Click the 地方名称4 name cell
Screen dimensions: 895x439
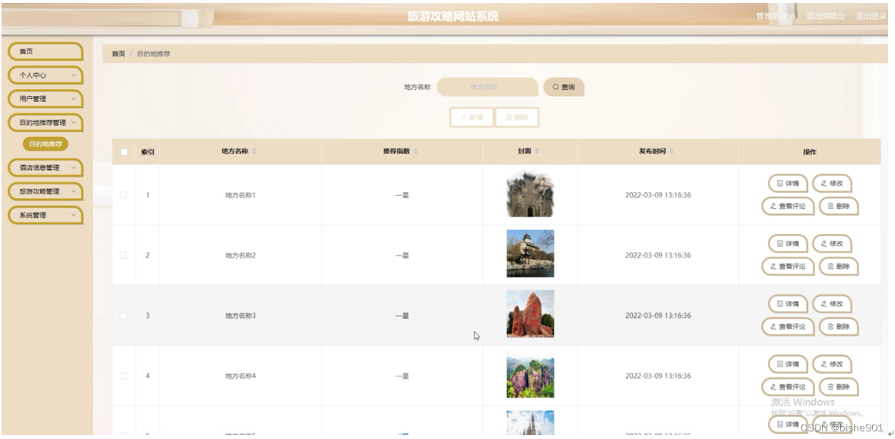(240, 376)
